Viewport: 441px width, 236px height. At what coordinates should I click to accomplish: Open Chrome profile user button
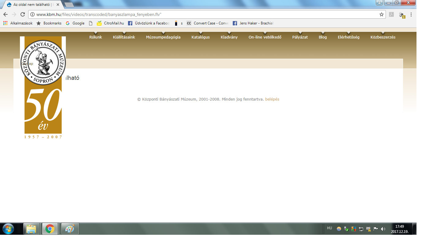coord(379,2)
